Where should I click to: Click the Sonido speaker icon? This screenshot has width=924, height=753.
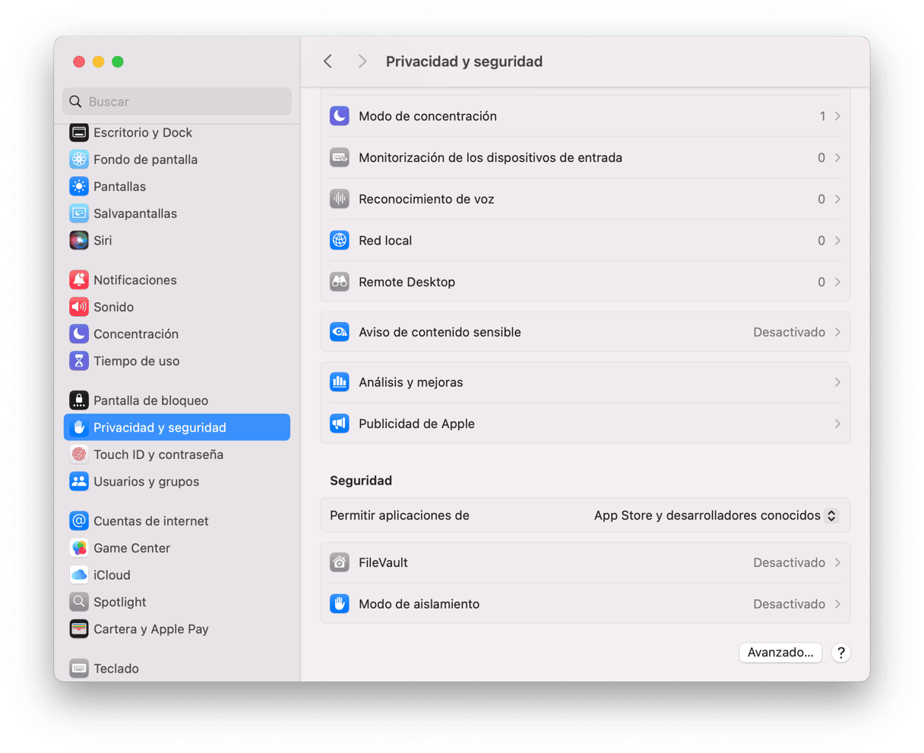pos(79,307)
